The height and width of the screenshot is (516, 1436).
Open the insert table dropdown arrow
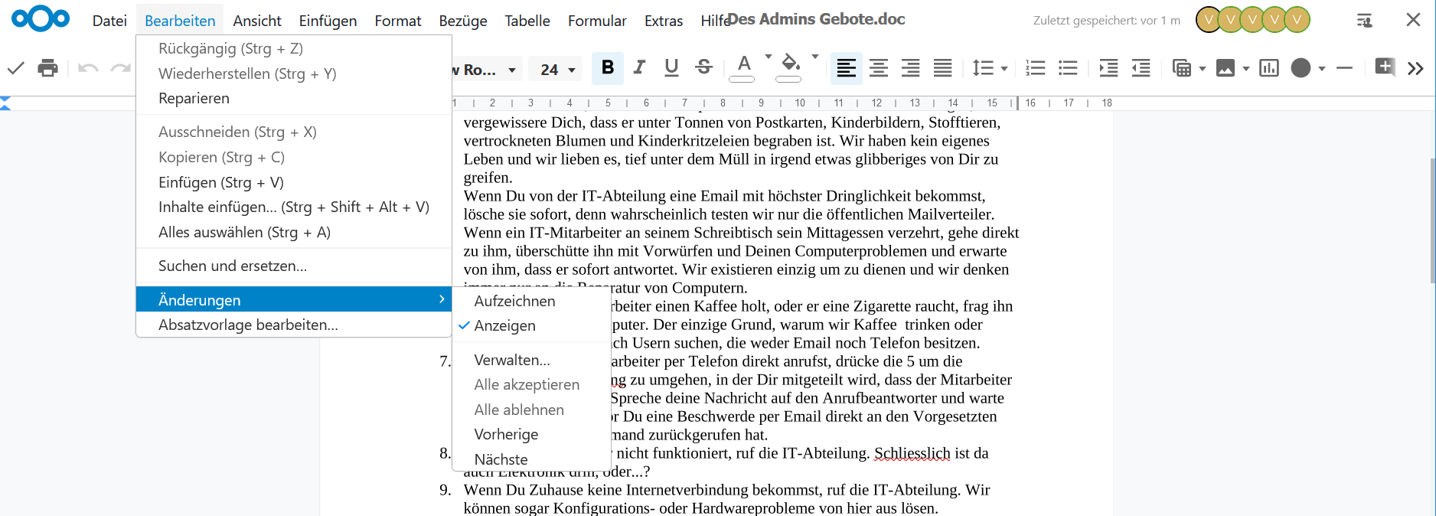click(1203, 69)
